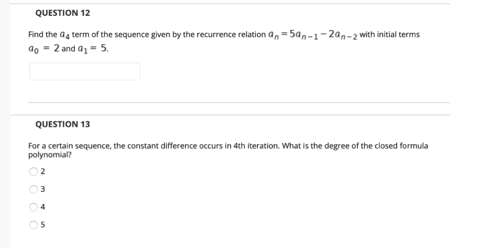Pick degree 4 as the closed formula answer

(33, 207)
